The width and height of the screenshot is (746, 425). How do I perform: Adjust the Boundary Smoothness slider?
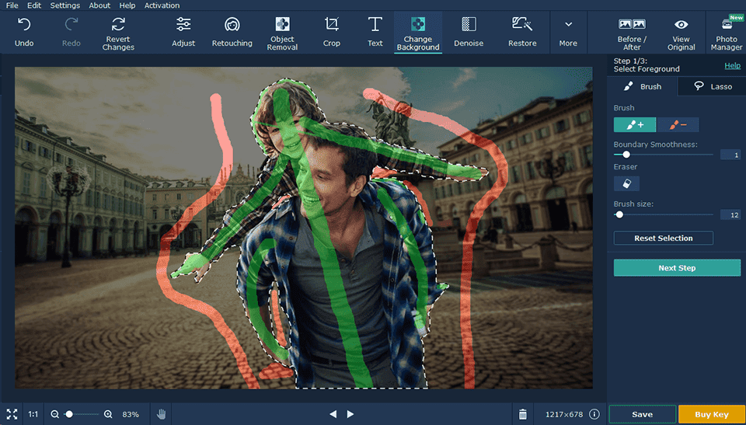tap(663, 155)
